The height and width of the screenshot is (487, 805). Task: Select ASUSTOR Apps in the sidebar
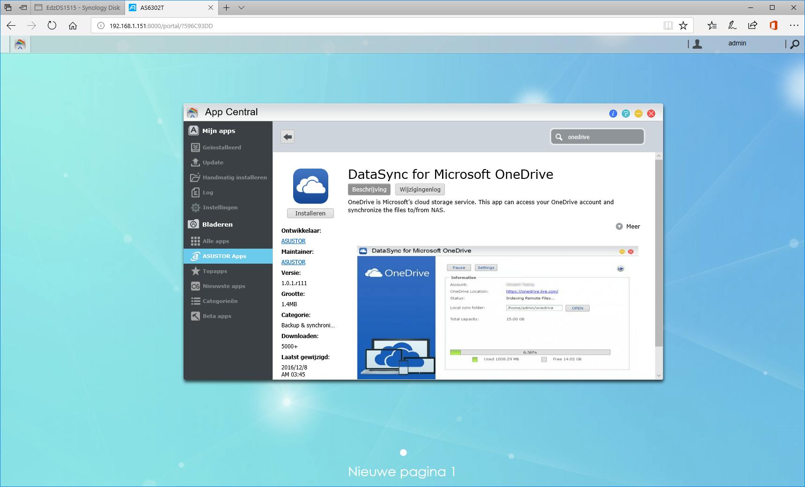228,256
